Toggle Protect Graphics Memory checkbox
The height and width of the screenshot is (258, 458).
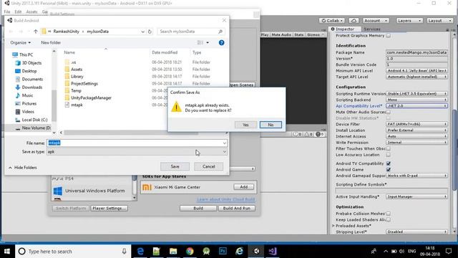(x=388, y=35)
